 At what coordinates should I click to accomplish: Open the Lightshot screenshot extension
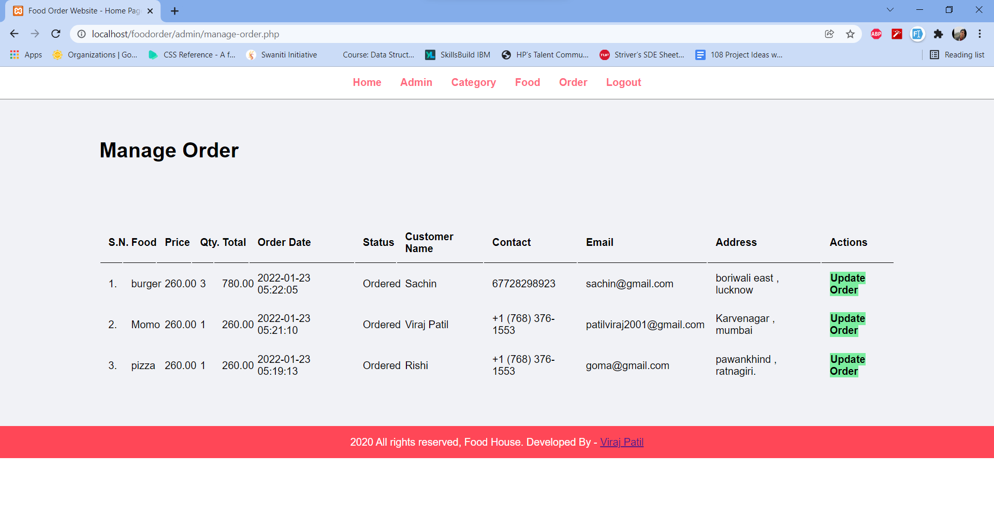pyautogui.click(x=897, y=34)
